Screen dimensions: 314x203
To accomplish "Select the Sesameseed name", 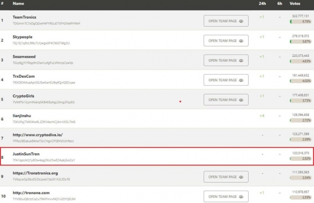I will pos(24,57).
